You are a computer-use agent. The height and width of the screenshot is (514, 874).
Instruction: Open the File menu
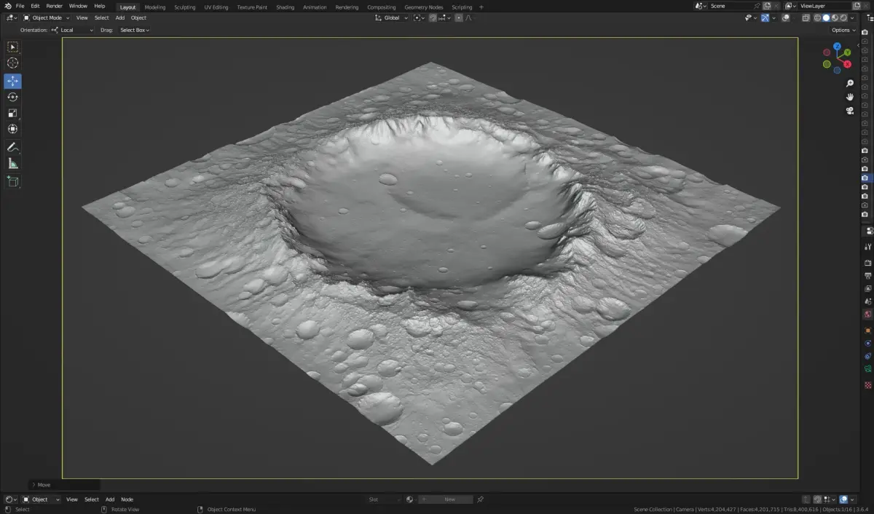[20, 6]
